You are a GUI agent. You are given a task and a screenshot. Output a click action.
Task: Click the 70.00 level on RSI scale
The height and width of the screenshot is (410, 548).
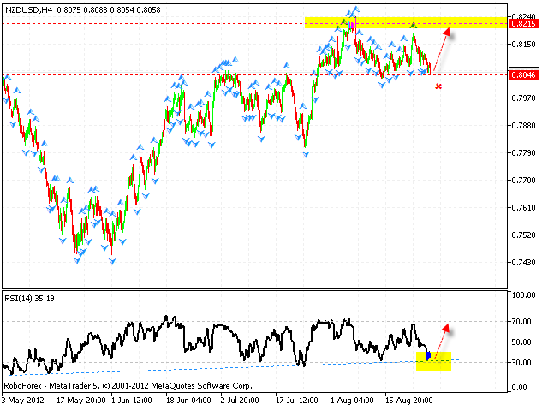[x=519, y=321]
